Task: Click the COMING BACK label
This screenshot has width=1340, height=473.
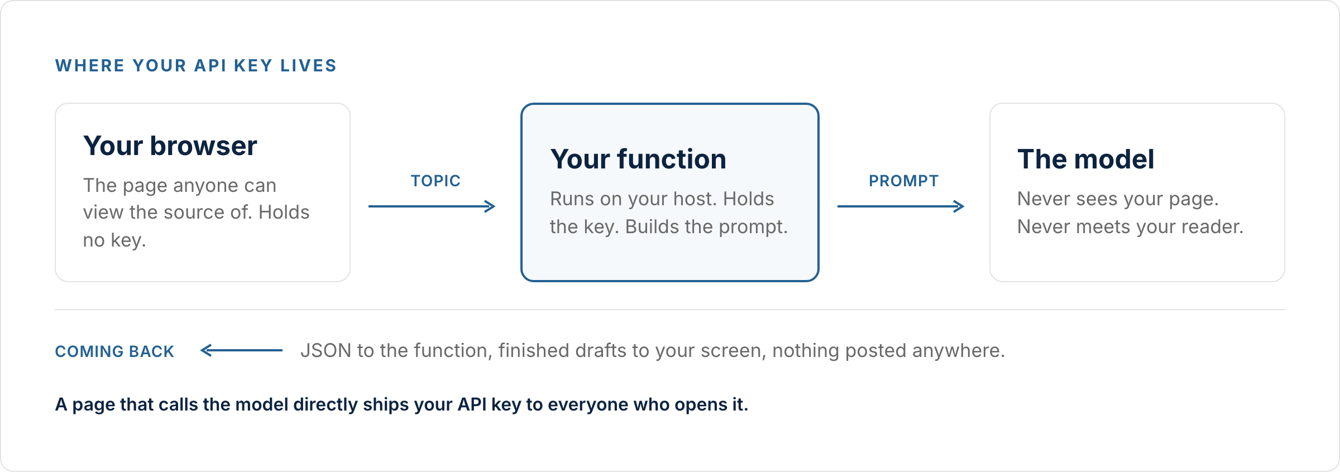Action: coord(114,351)
